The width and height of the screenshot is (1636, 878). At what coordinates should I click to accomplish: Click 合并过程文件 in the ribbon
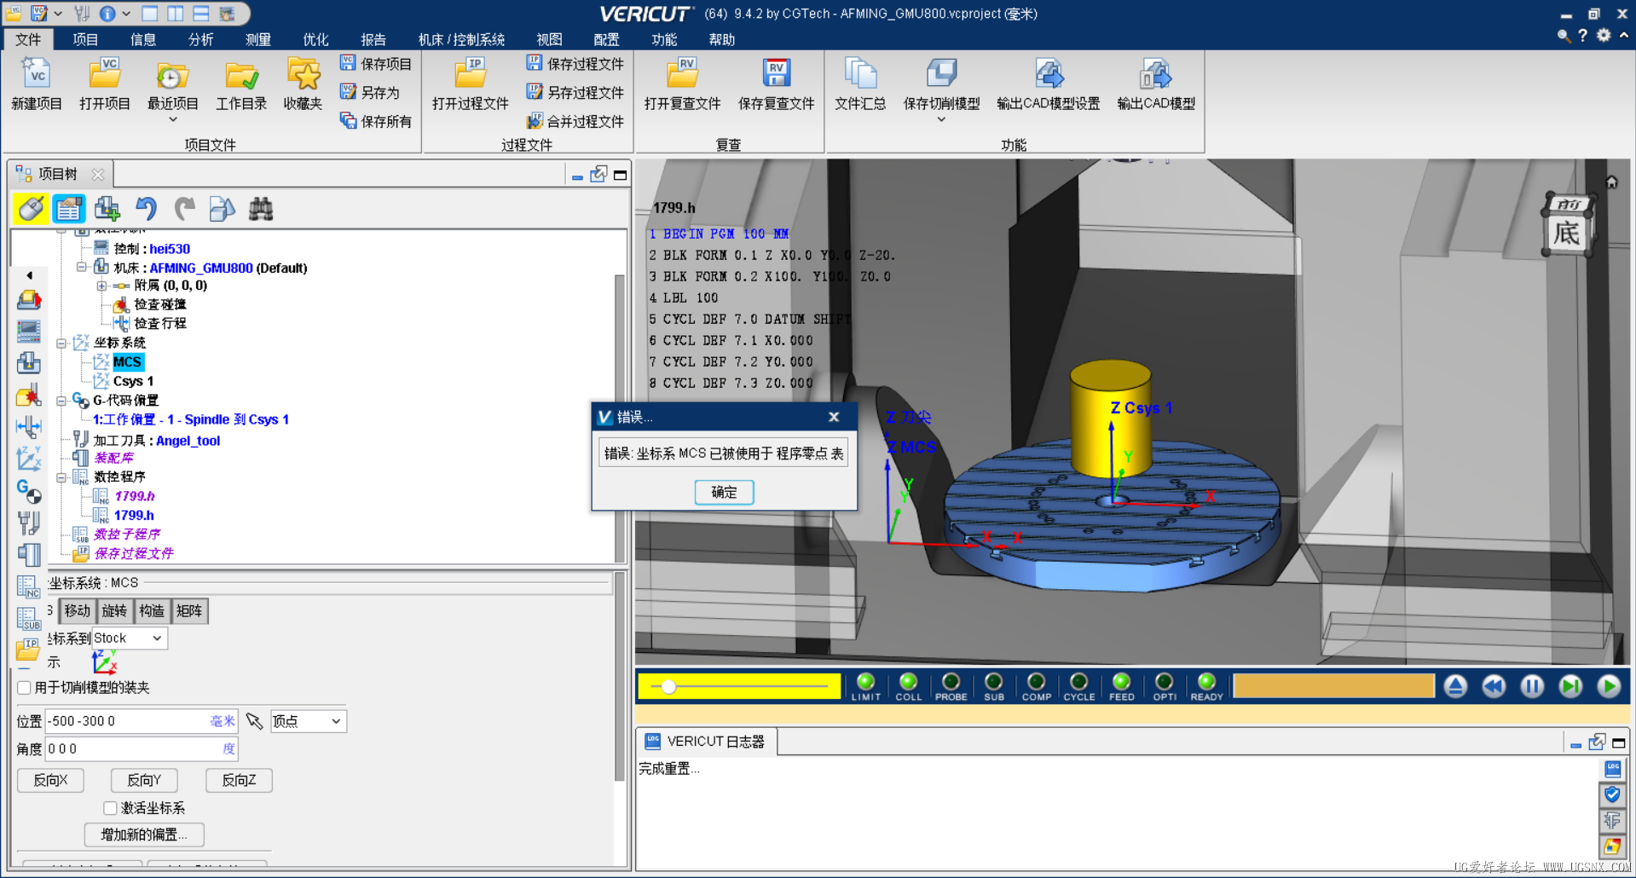575,121
